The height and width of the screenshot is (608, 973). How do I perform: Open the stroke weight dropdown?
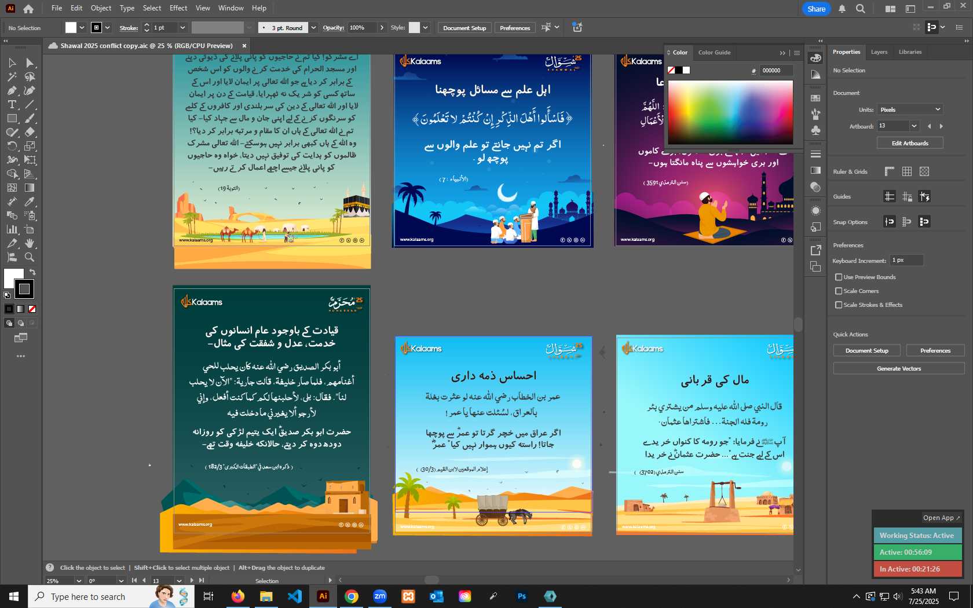182,28
